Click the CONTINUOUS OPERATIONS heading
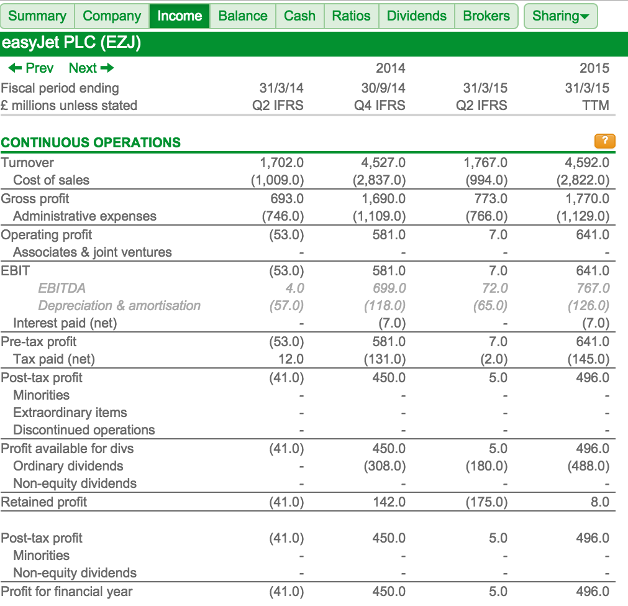The width and height of the screenshot is (628, 606). tap(91, 143)
